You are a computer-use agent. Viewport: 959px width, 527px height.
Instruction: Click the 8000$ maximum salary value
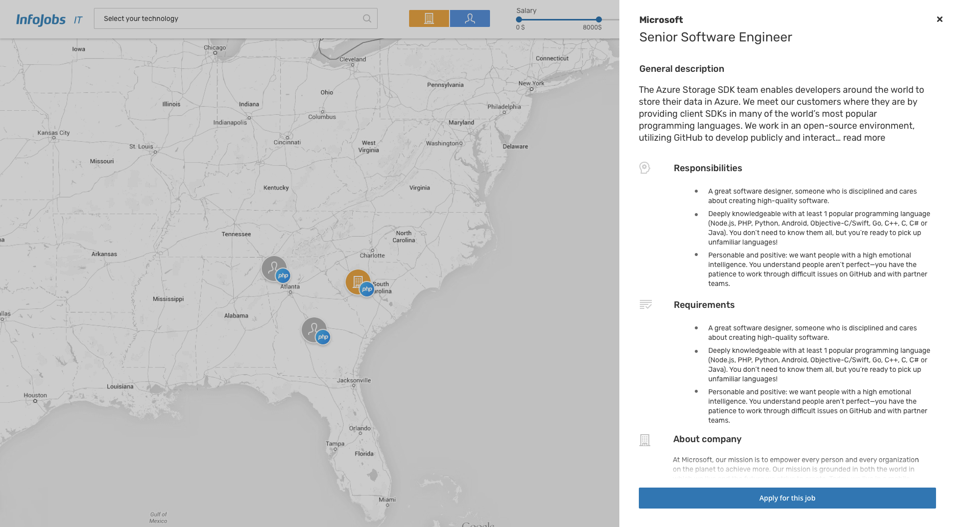(592, 27)
